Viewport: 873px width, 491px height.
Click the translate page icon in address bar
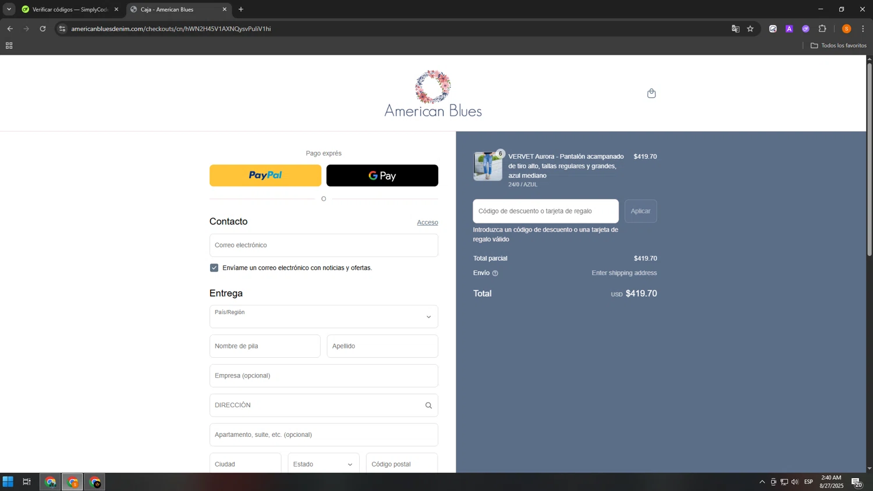point(735,29)
